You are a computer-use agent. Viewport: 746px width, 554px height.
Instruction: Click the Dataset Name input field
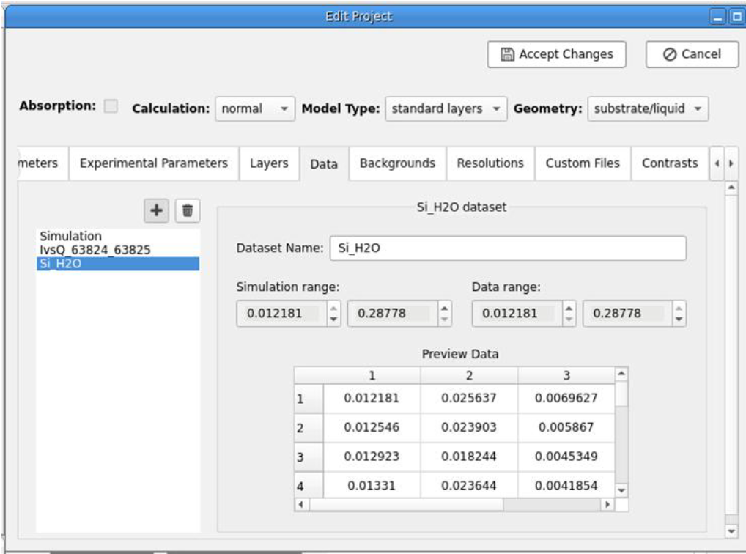tap(508, 248)
